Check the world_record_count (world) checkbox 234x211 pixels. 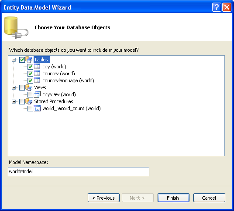pyautogui.click(x=30, y=109)
